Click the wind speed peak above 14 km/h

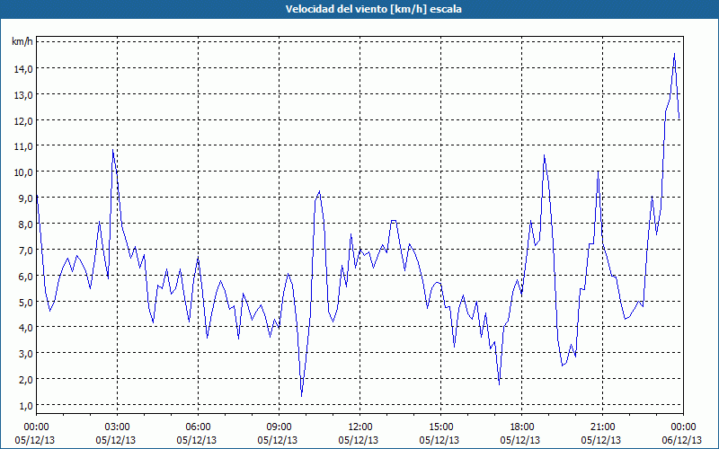(674, 54)
